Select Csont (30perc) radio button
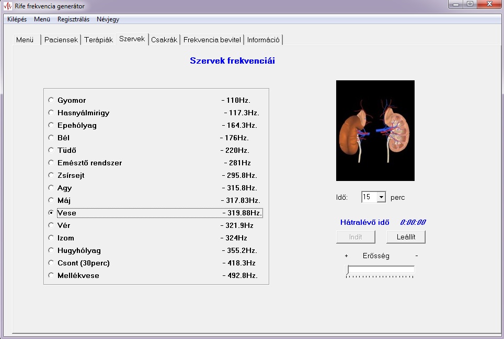 pyautogui.click(x=51, y=263)
